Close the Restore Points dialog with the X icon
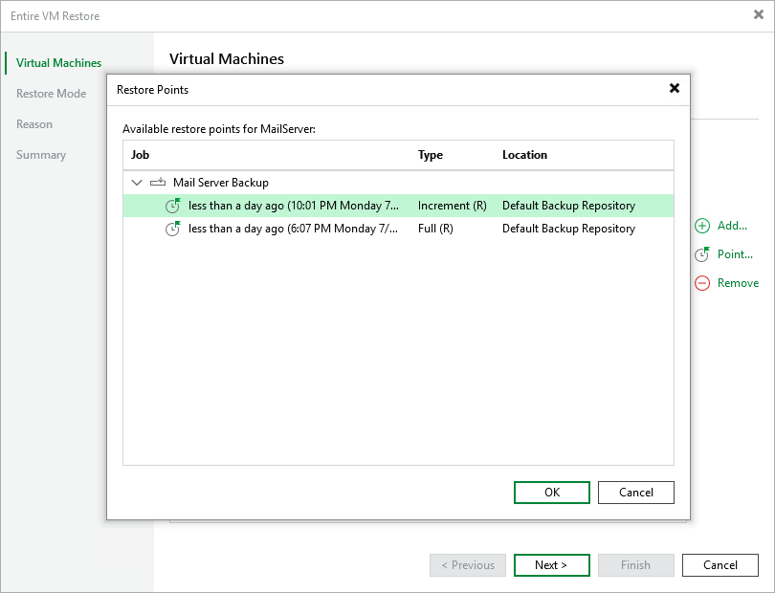The width and height of the screenshot is (775, 593). pos(675,88)
